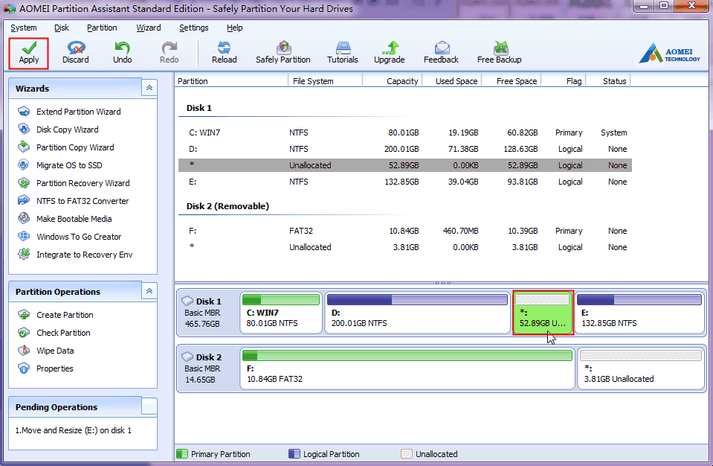The height and width of the screenshot is (466, 713).
Task: Click the Primary Partition legend swatch
Action: point(182,453)
